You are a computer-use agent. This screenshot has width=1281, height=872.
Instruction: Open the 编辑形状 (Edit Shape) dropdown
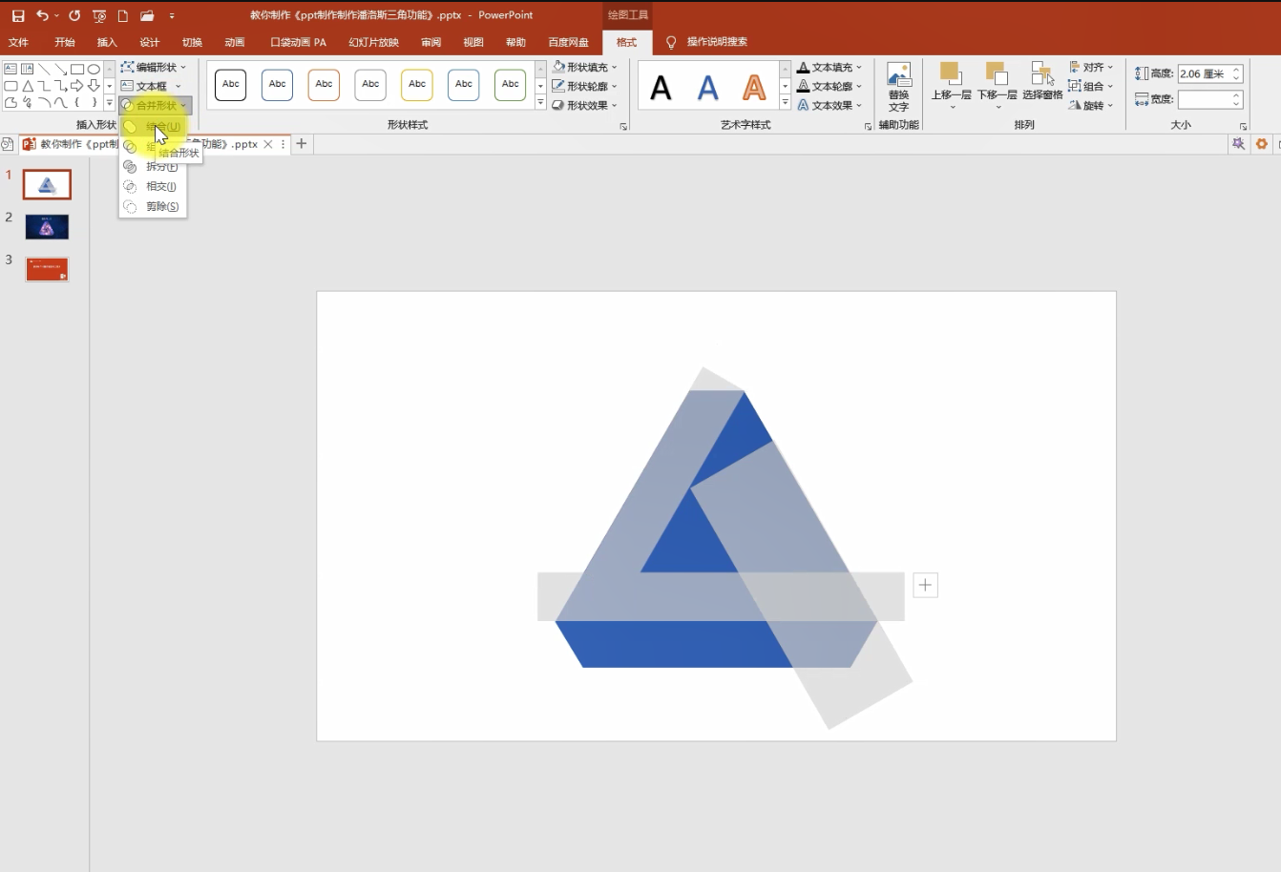153,68
